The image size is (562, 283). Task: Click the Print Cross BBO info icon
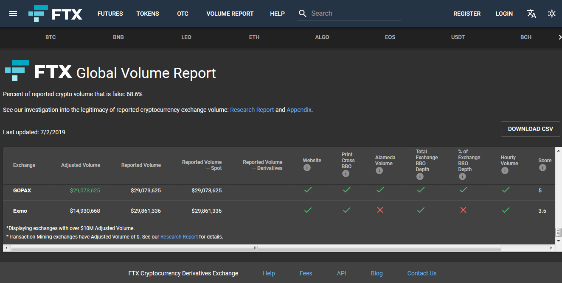tap(345, 173)
